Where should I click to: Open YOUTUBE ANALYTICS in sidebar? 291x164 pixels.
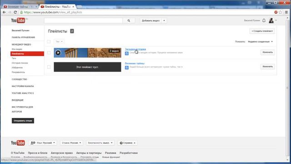pyautogui.click(x=23, y=93)
